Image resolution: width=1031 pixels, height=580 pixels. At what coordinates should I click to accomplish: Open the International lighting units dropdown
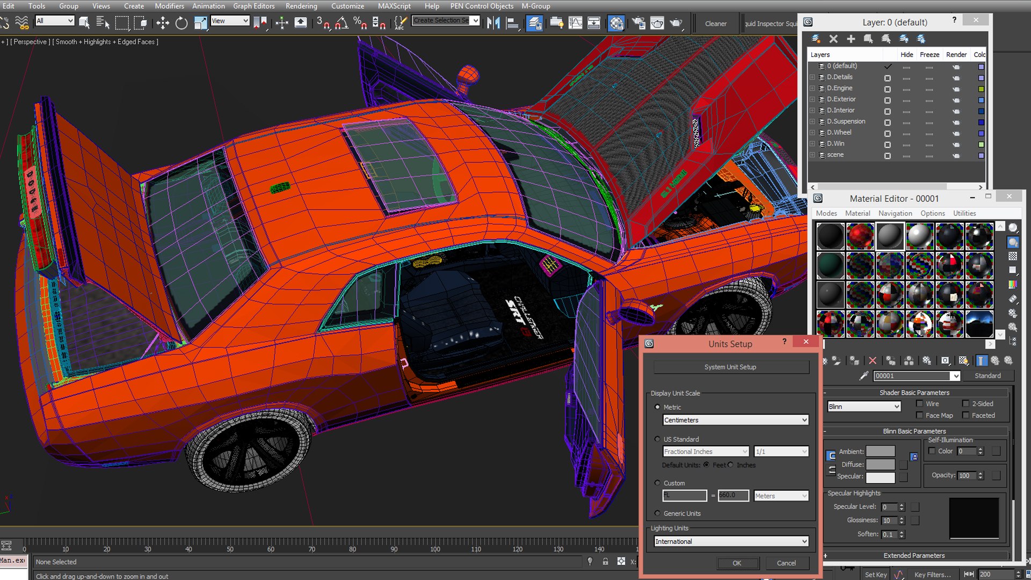point(731,541)
